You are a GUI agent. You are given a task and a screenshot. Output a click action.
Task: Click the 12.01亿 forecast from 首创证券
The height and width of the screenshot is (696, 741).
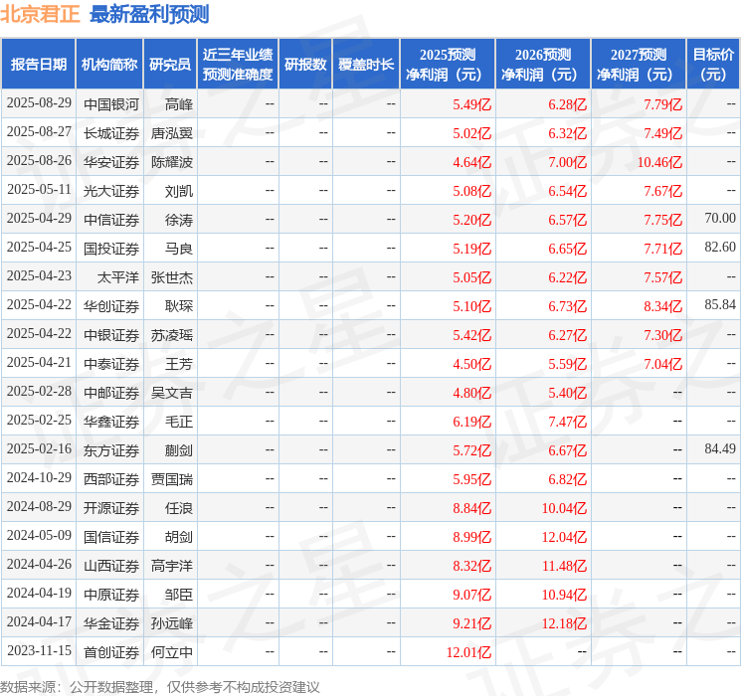pos(470,652)
